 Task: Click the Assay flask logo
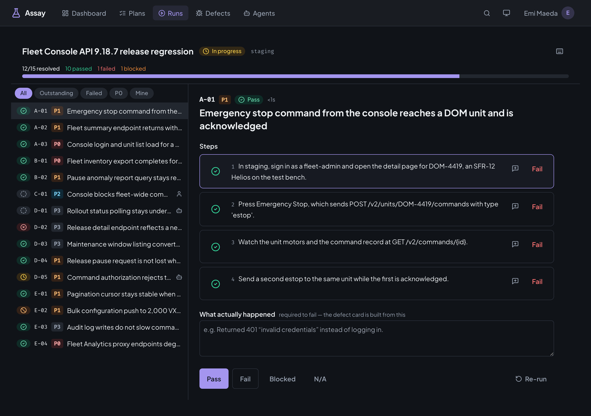[16, 13]
